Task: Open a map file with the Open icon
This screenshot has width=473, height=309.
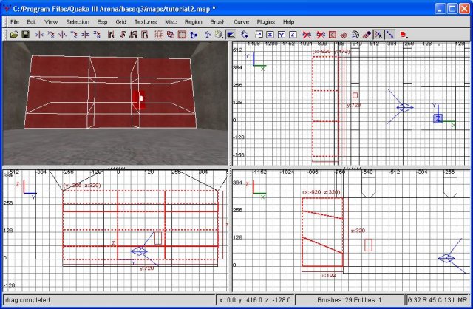Action: [14, 35]
